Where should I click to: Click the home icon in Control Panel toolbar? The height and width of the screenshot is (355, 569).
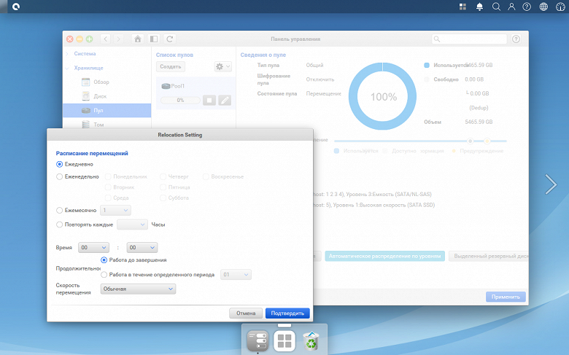pos(138,39)
